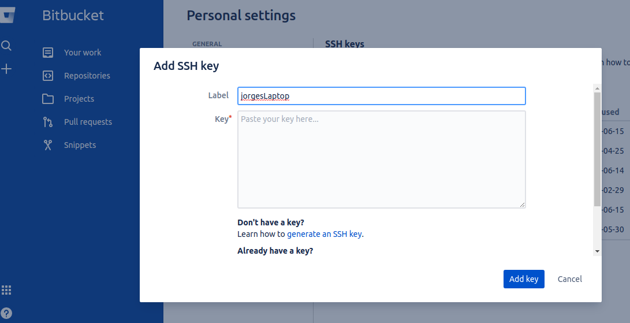
Task: Click the dialog scrollbar down arrow
Action: [x=597, y=251]
